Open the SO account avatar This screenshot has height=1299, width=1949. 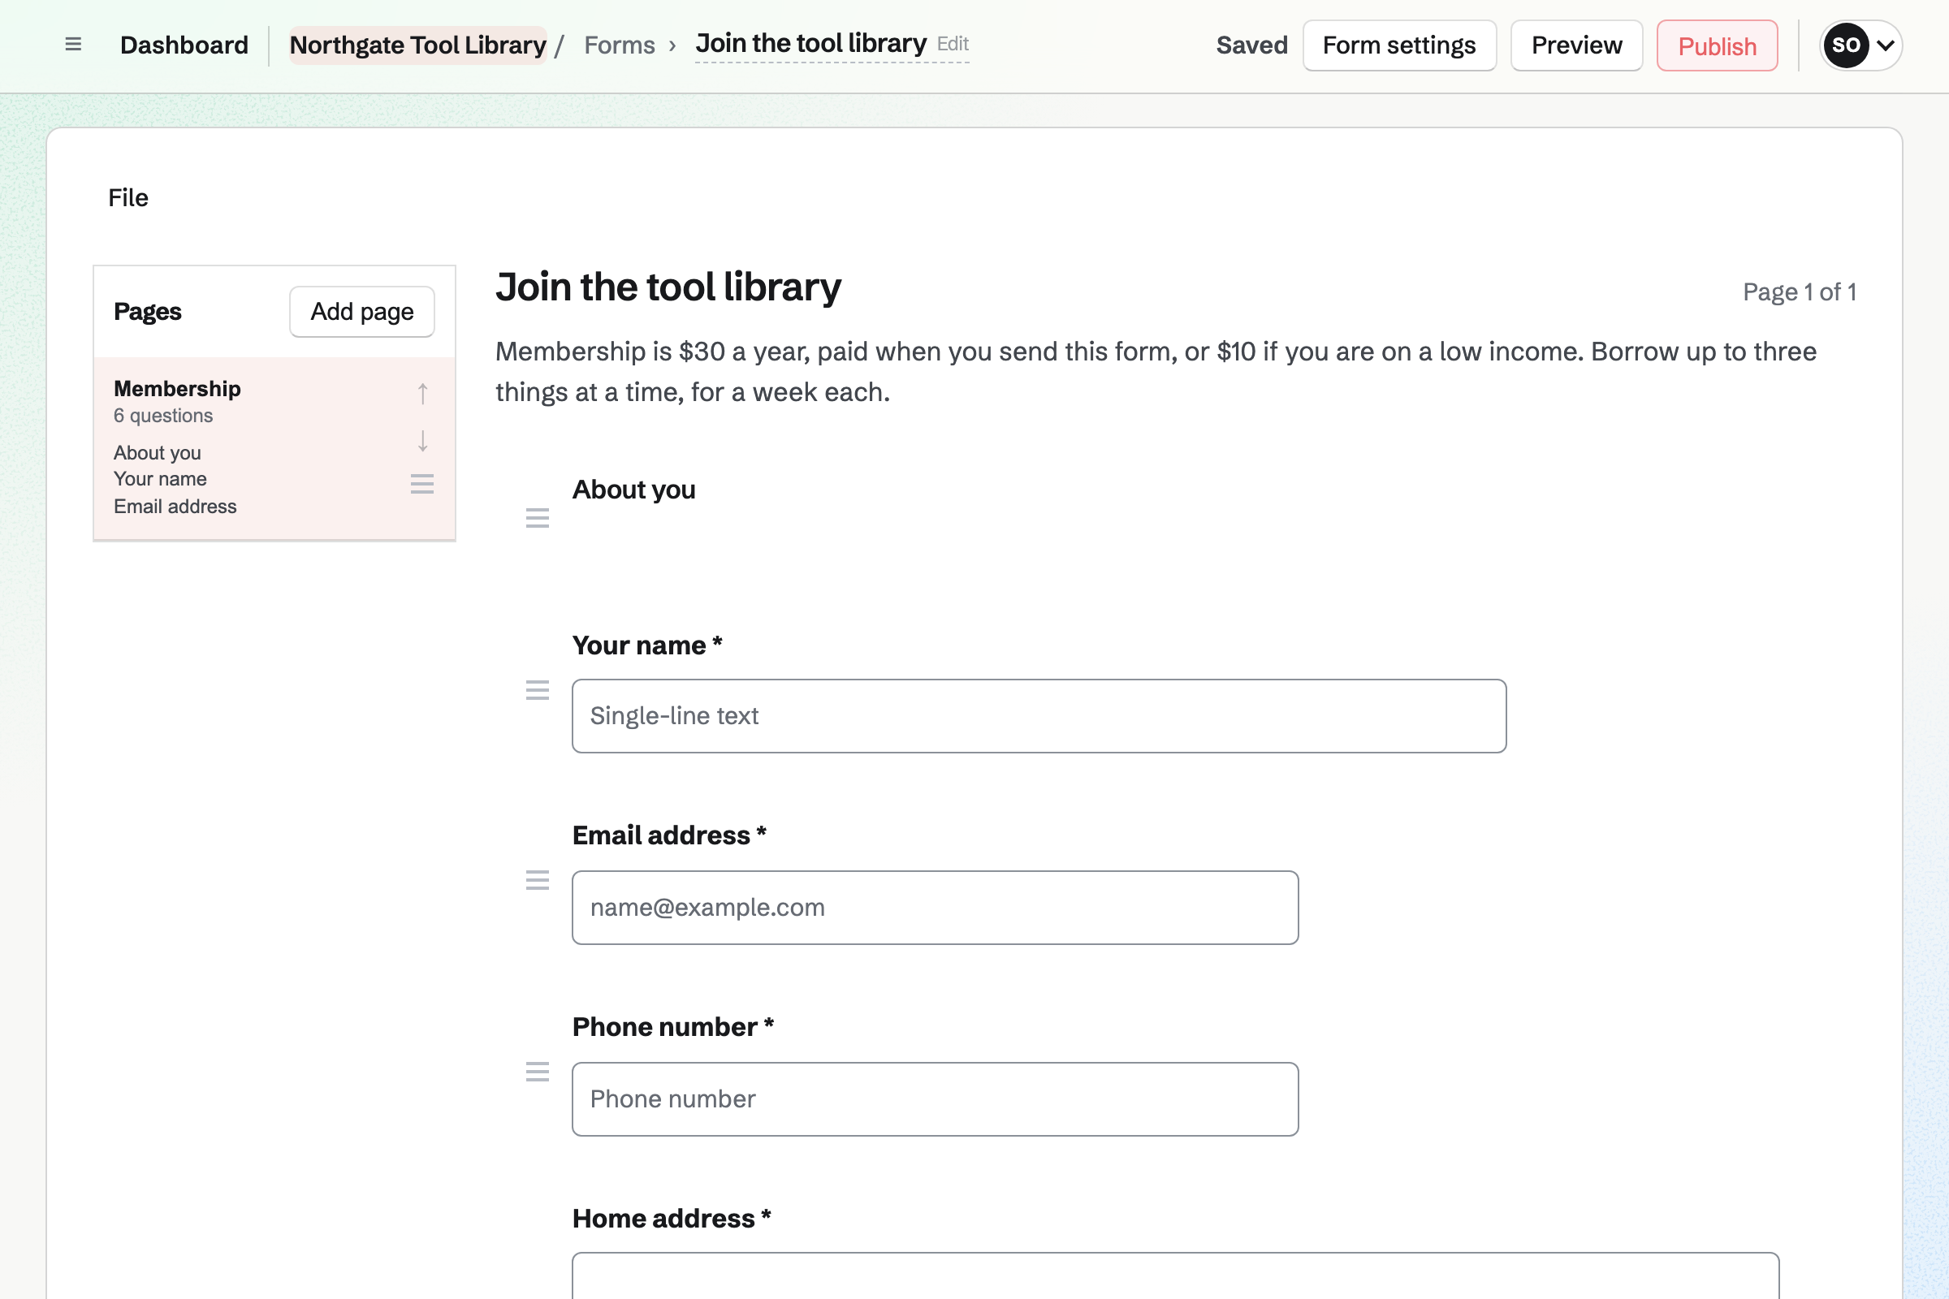1846,45
